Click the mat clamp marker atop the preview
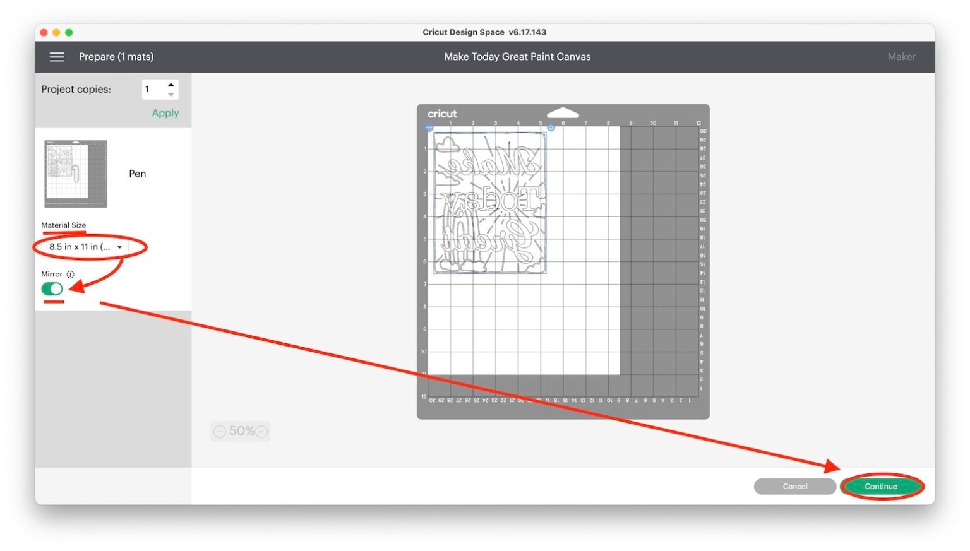 coord(563,112)
